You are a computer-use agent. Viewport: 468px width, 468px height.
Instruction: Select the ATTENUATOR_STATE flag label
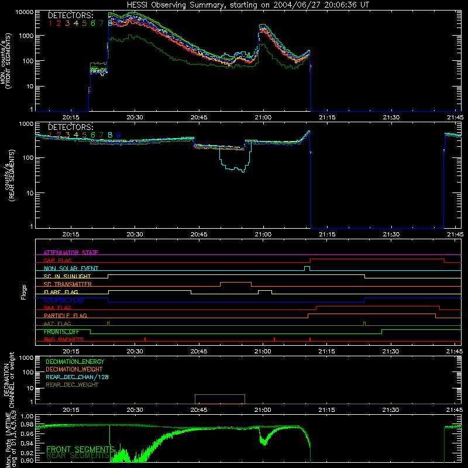[71, 253]
